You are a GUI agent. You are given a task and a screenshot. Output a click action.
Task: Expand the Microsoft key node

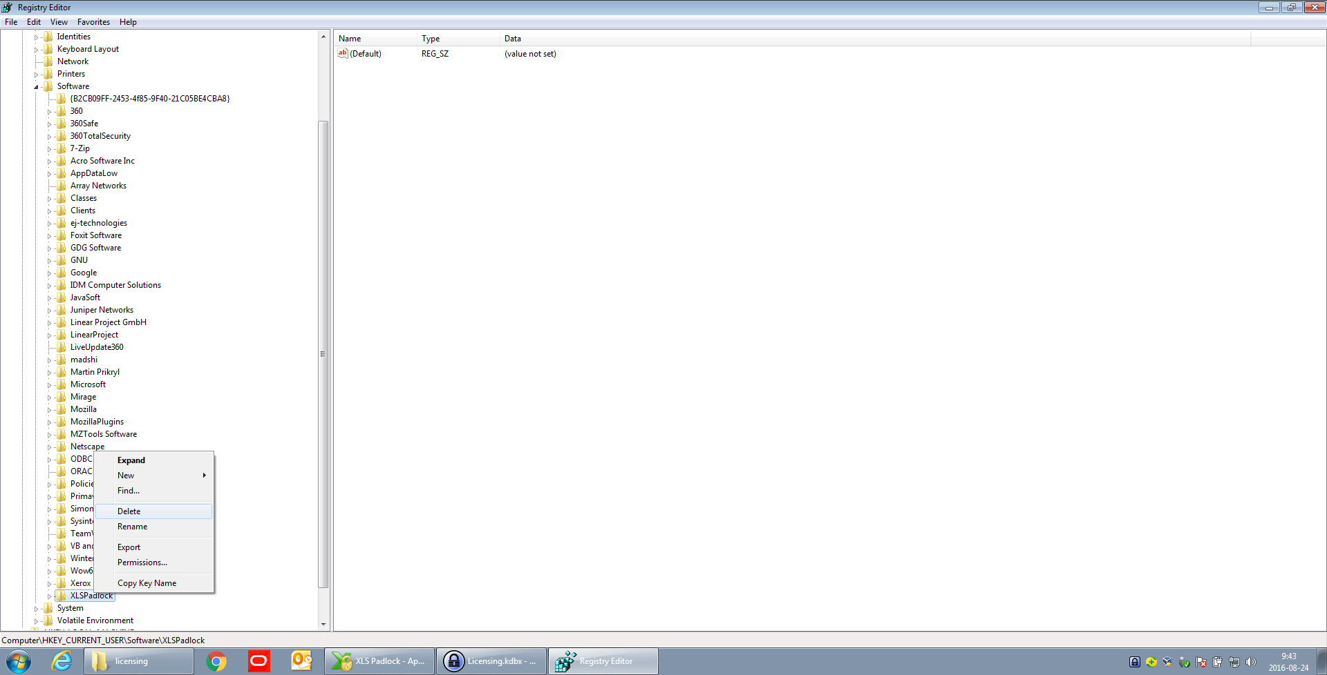49,385
